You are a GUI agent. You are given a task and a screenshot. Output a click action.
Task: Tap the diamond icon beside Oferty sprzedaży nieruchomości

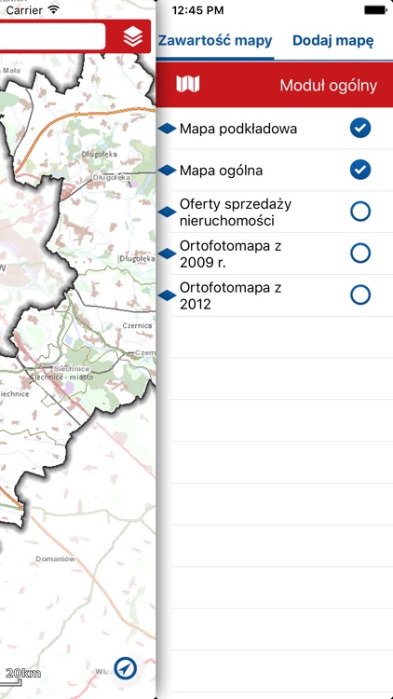[x=167, y=212]
